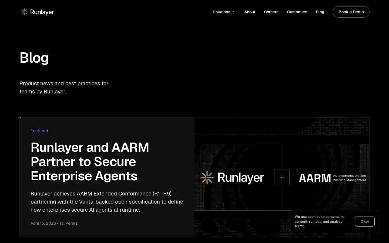Click the Product news and best practices subtitle
The image size is (389, 243).
pyautogui.click(x=64, y=87)
